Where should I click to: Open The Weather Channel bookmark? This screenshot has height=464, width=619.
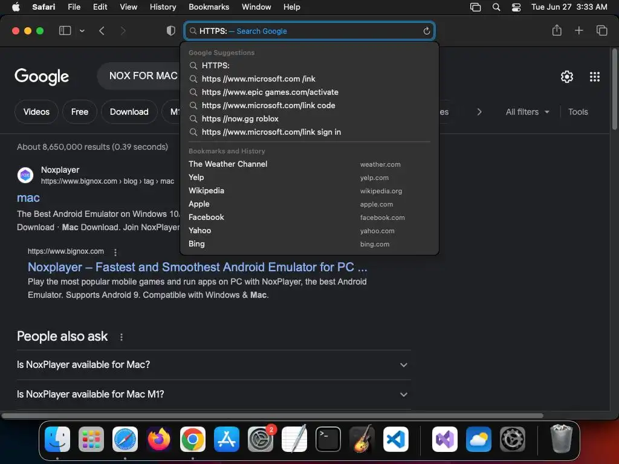(x=309, y=164)
